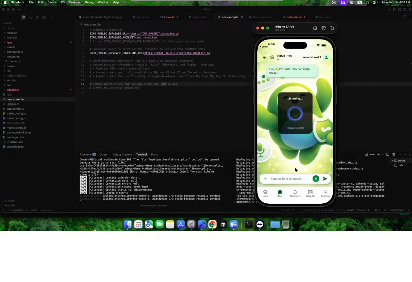412x282 pixels.
Task: Open Spotlight search in the menu bar
Action: pos(368,2)
